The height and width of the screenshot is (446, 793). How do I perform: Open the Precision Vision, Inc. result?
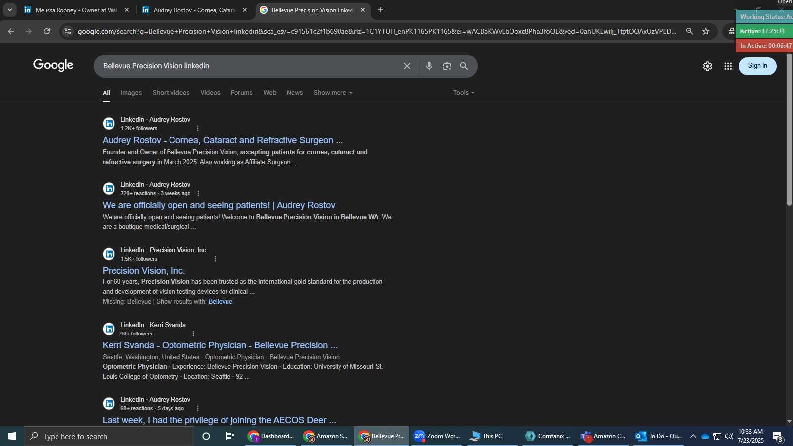[144, 271]
